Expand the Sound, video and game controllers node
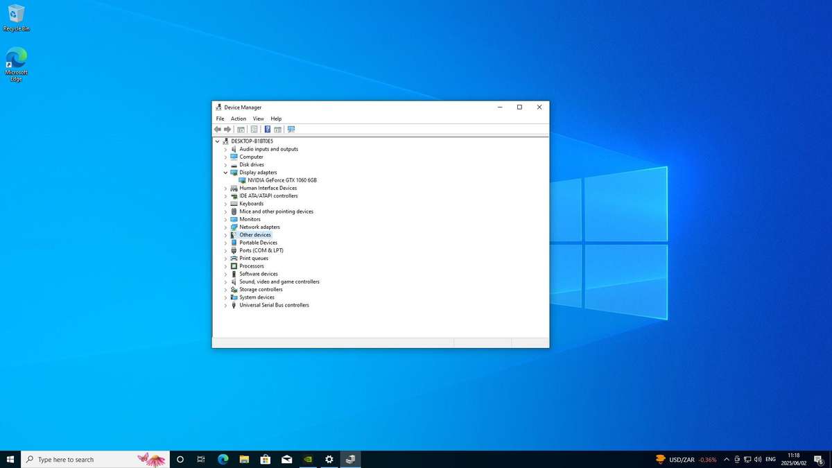This screenshot has height=468, width=832. click(225, 282)
